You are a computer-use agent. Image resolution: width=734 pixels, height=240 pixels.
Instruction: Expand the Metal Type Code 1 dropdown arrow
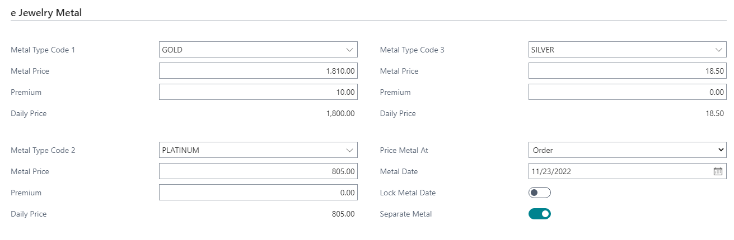(x=350, y=50)
